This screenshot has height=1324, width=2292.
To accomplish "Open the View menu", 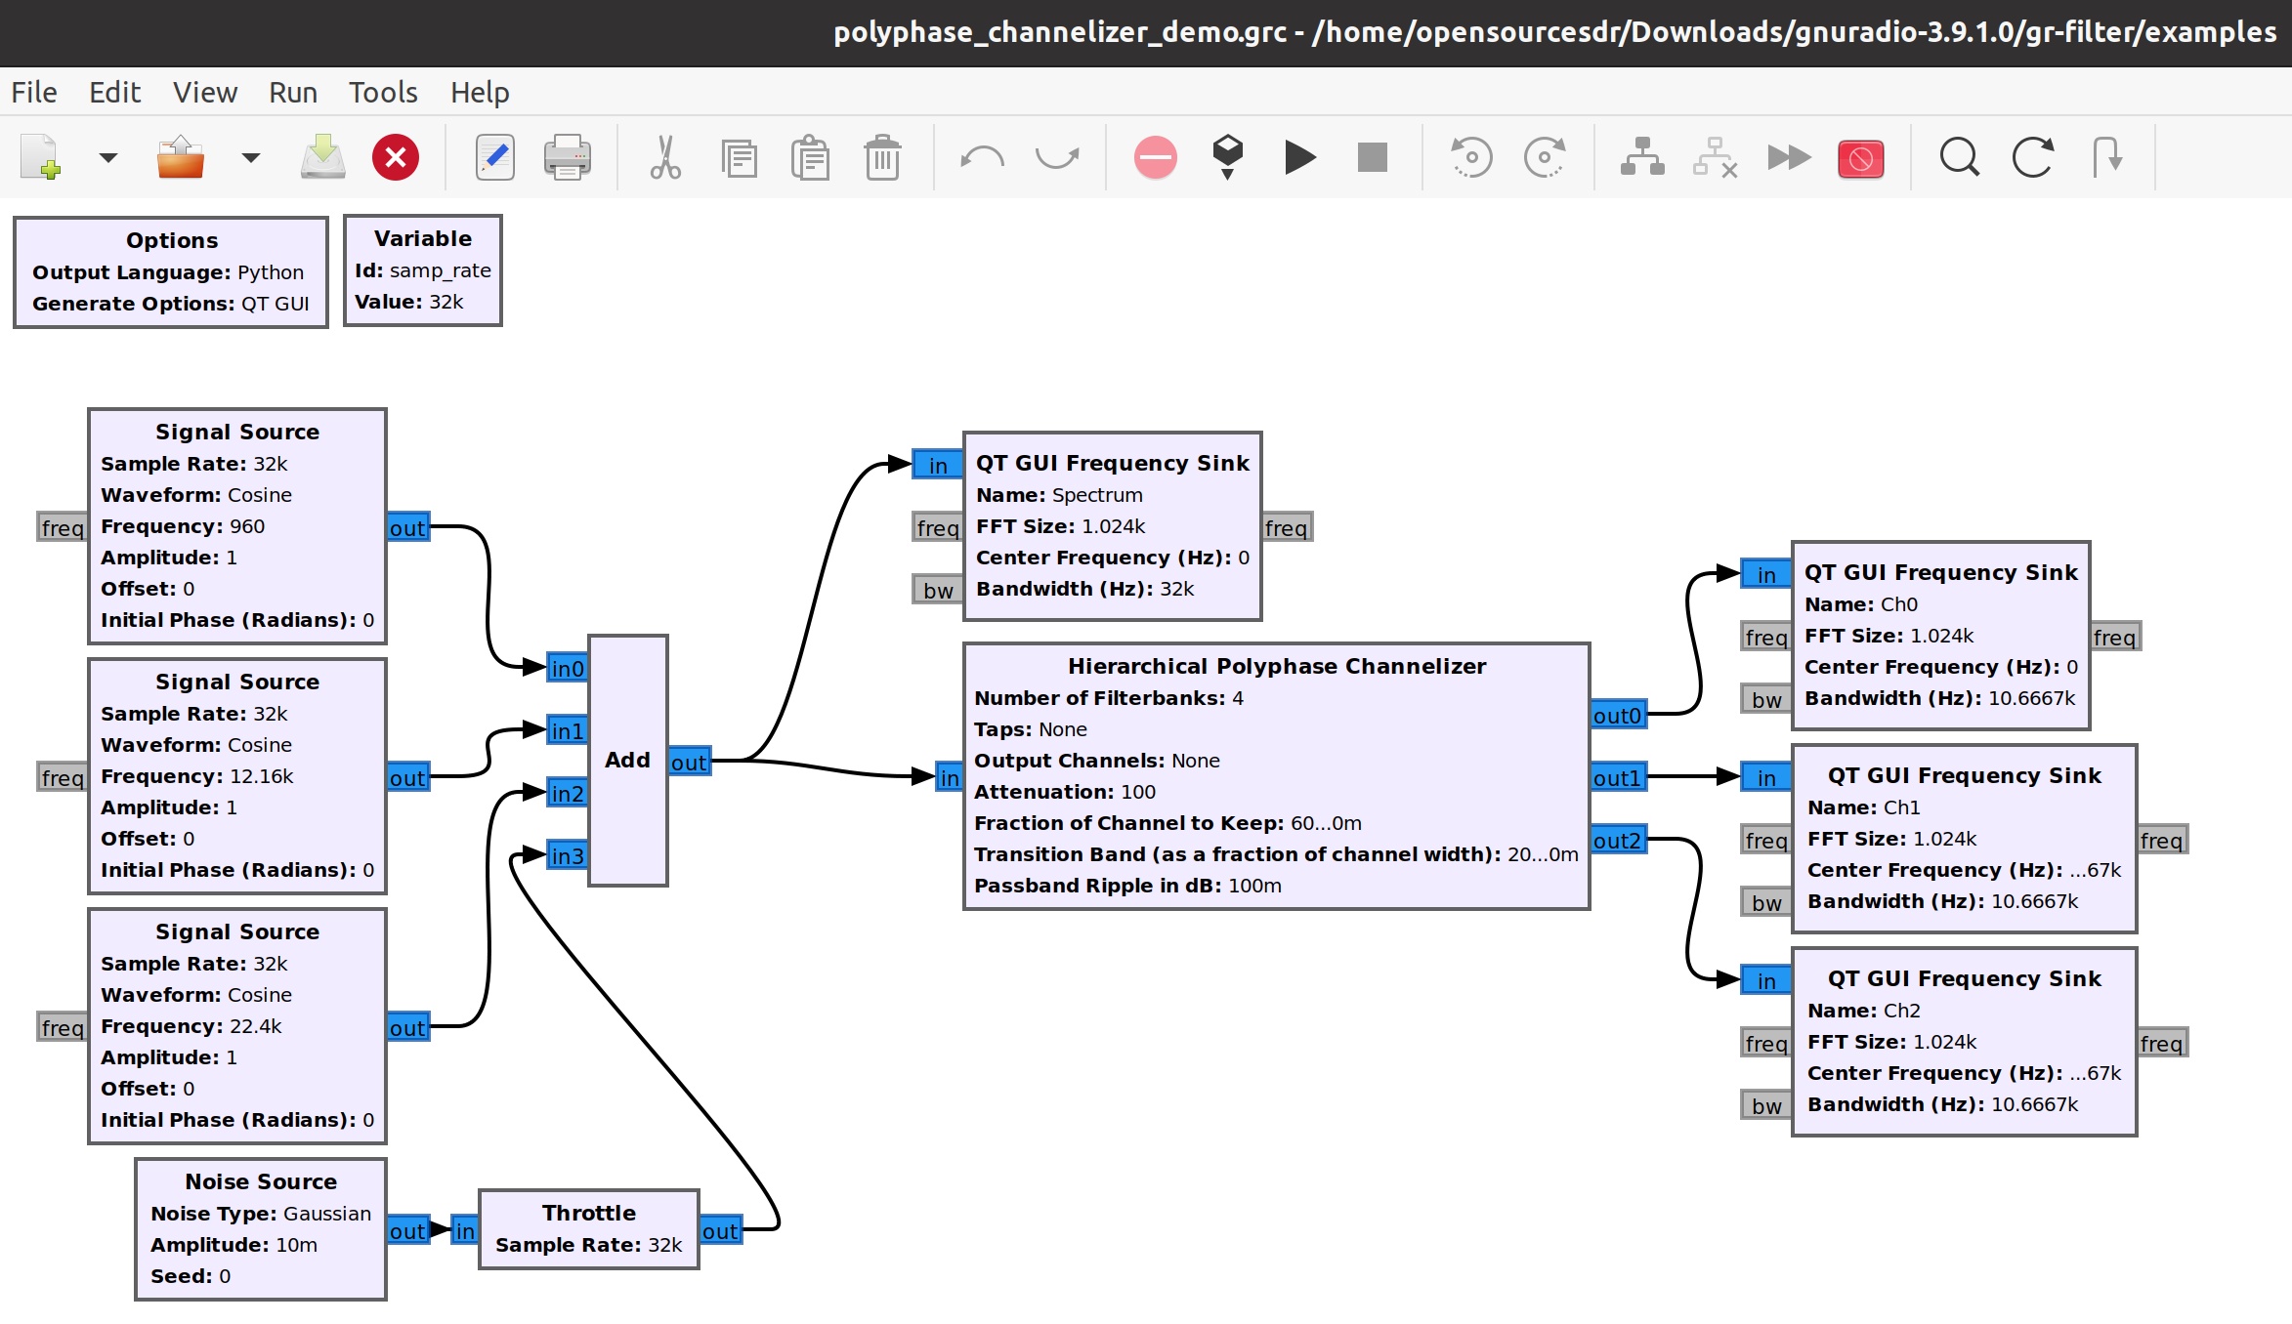I will point(205,93).
